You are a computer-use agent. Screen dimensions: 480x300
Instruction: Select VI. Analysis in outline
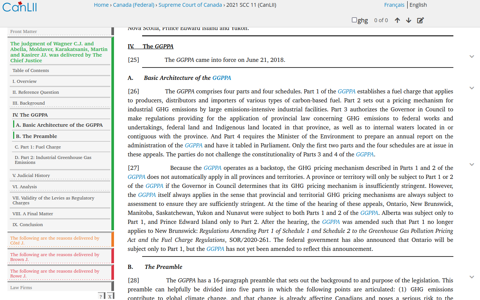point(25,187)
